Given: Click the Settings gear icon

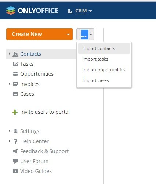Looking at the screenshot, I should coord(15,131).
